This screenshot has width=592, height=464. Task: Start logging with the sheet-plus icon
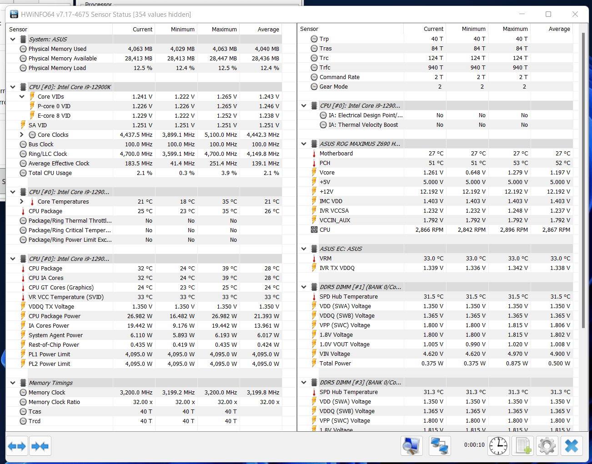523,446
